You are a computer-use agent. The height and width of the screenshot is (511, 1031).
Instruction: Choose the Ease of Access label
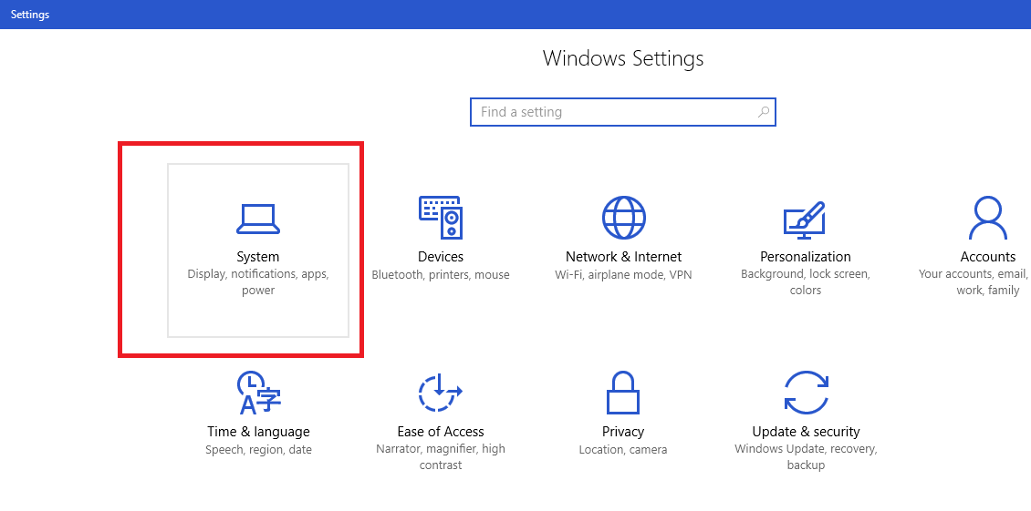coord(441,432)
